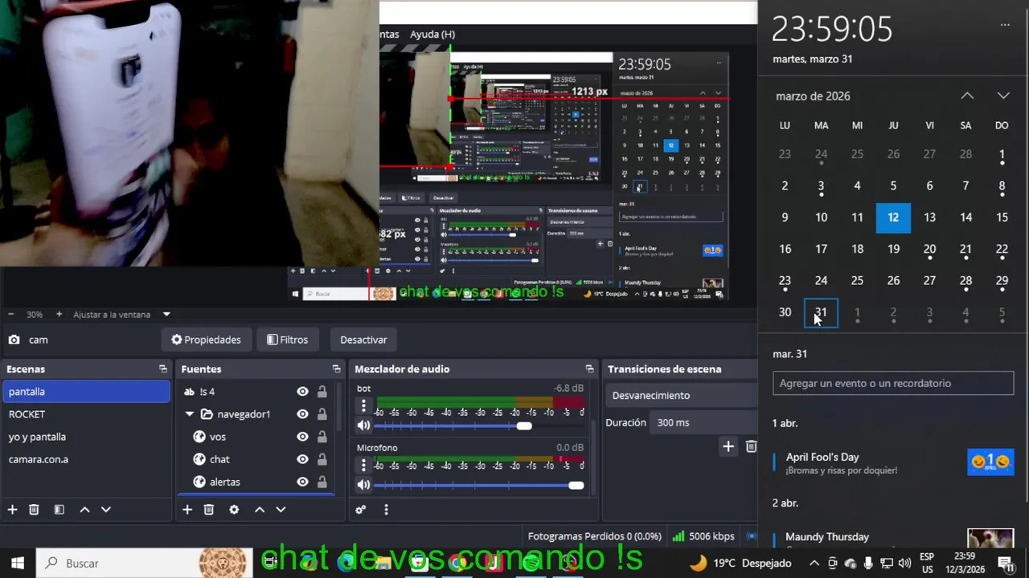
Task: Move the selected scene up
Action: pyautogui.click(x=84, y=510)
